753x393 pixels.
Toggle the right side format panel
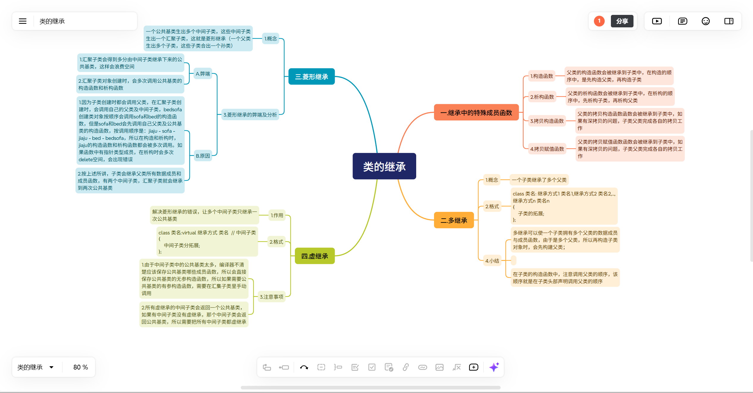tap(729, 21)
